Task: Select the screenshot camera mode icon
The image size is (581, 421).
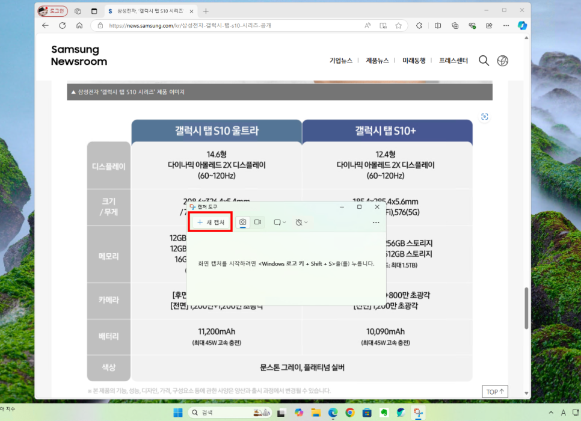Action: pos(243,222)
